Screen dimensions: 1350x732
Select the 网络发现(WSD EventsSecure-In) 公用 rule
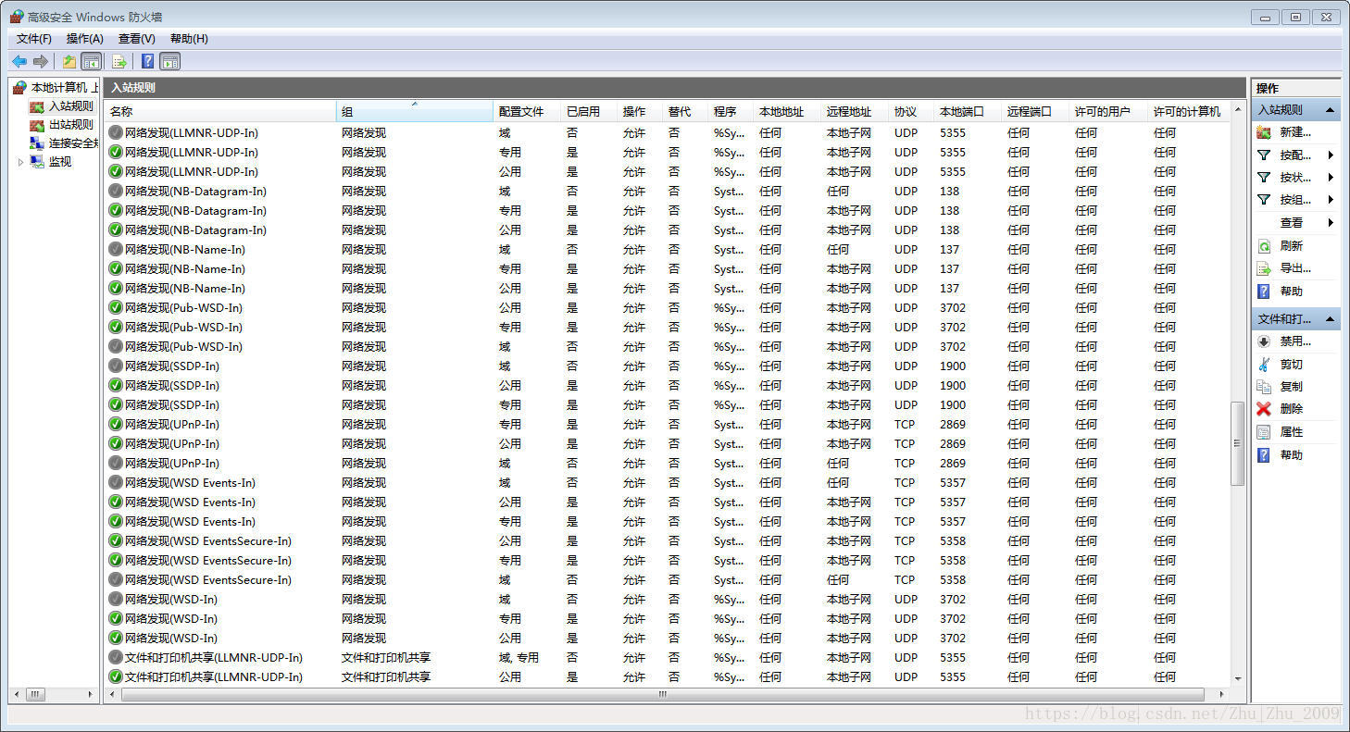click(667, 541)
